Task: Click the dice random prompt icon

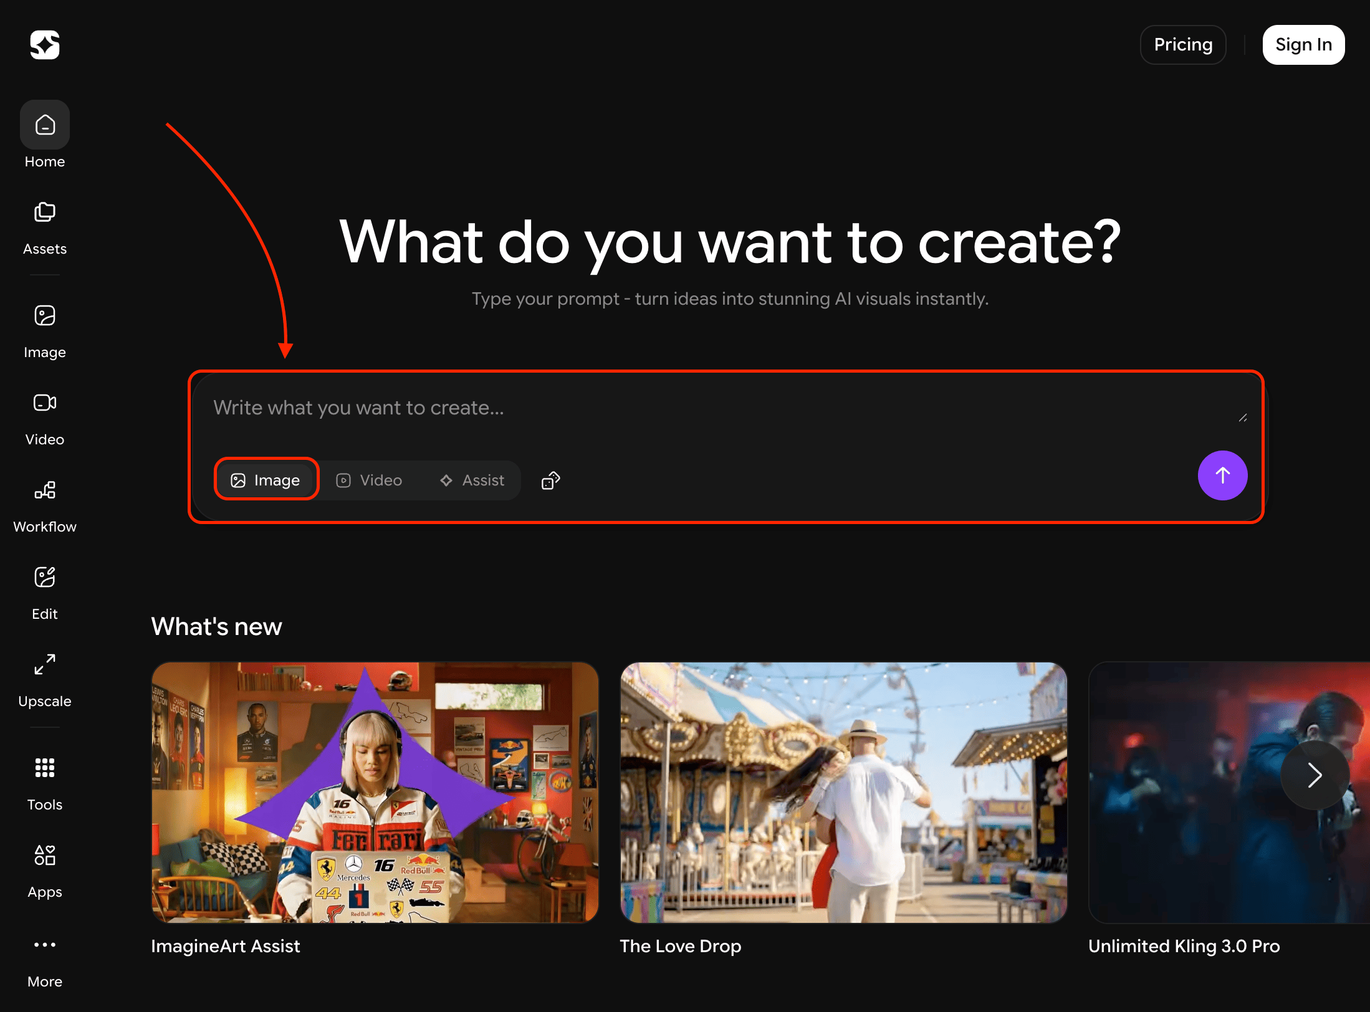Action: (x=550, y=480)
